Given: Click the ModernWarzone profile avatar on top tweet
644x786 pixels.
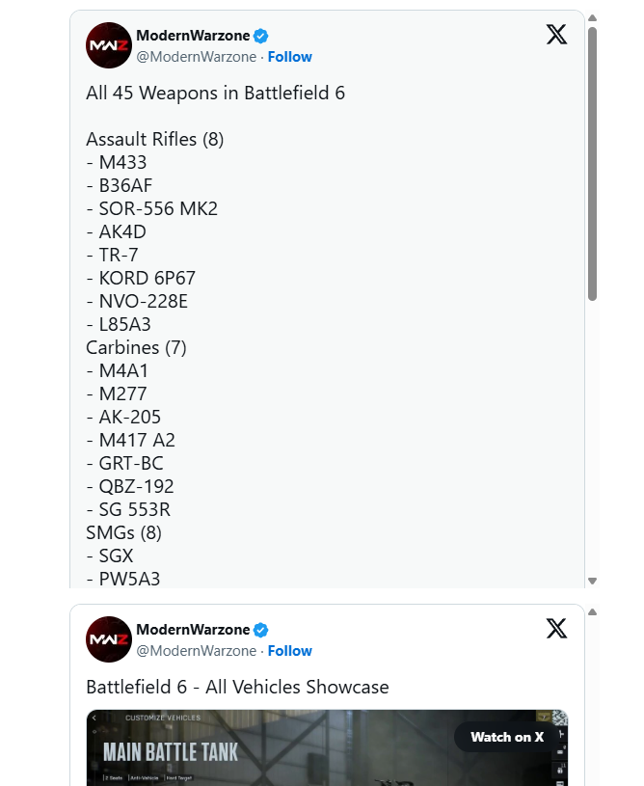Looking at the screenshot, I should click(108, 45).
